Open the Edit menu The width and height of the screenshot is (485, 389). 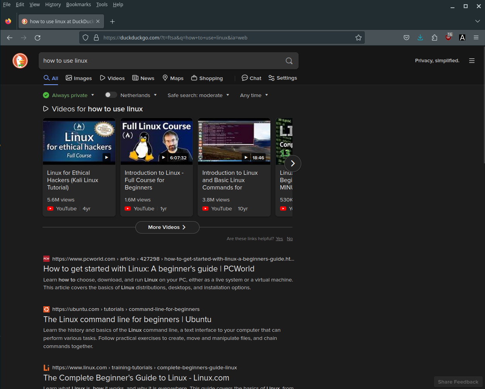tap(20, 5)
